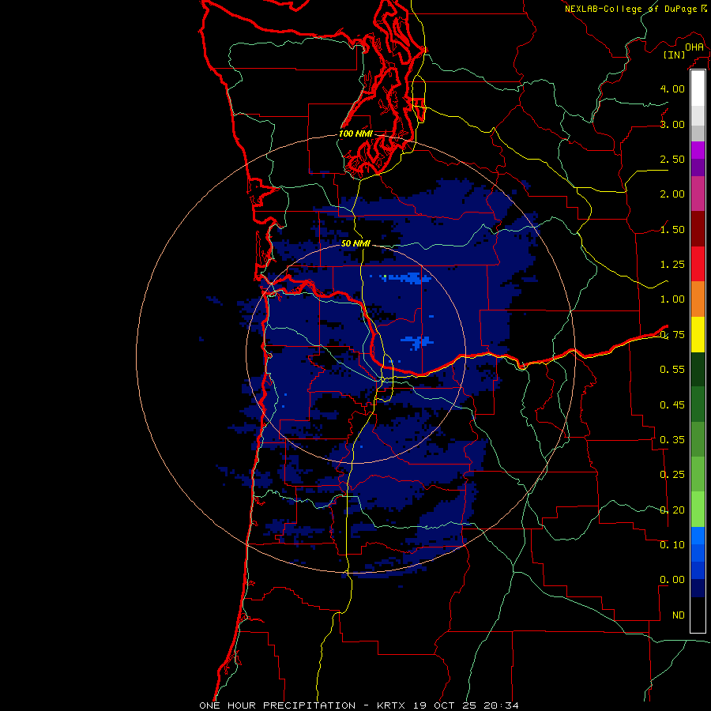Click the 0.45 legend value
This screenshot has width=711, height=711.
pos(672,405)
